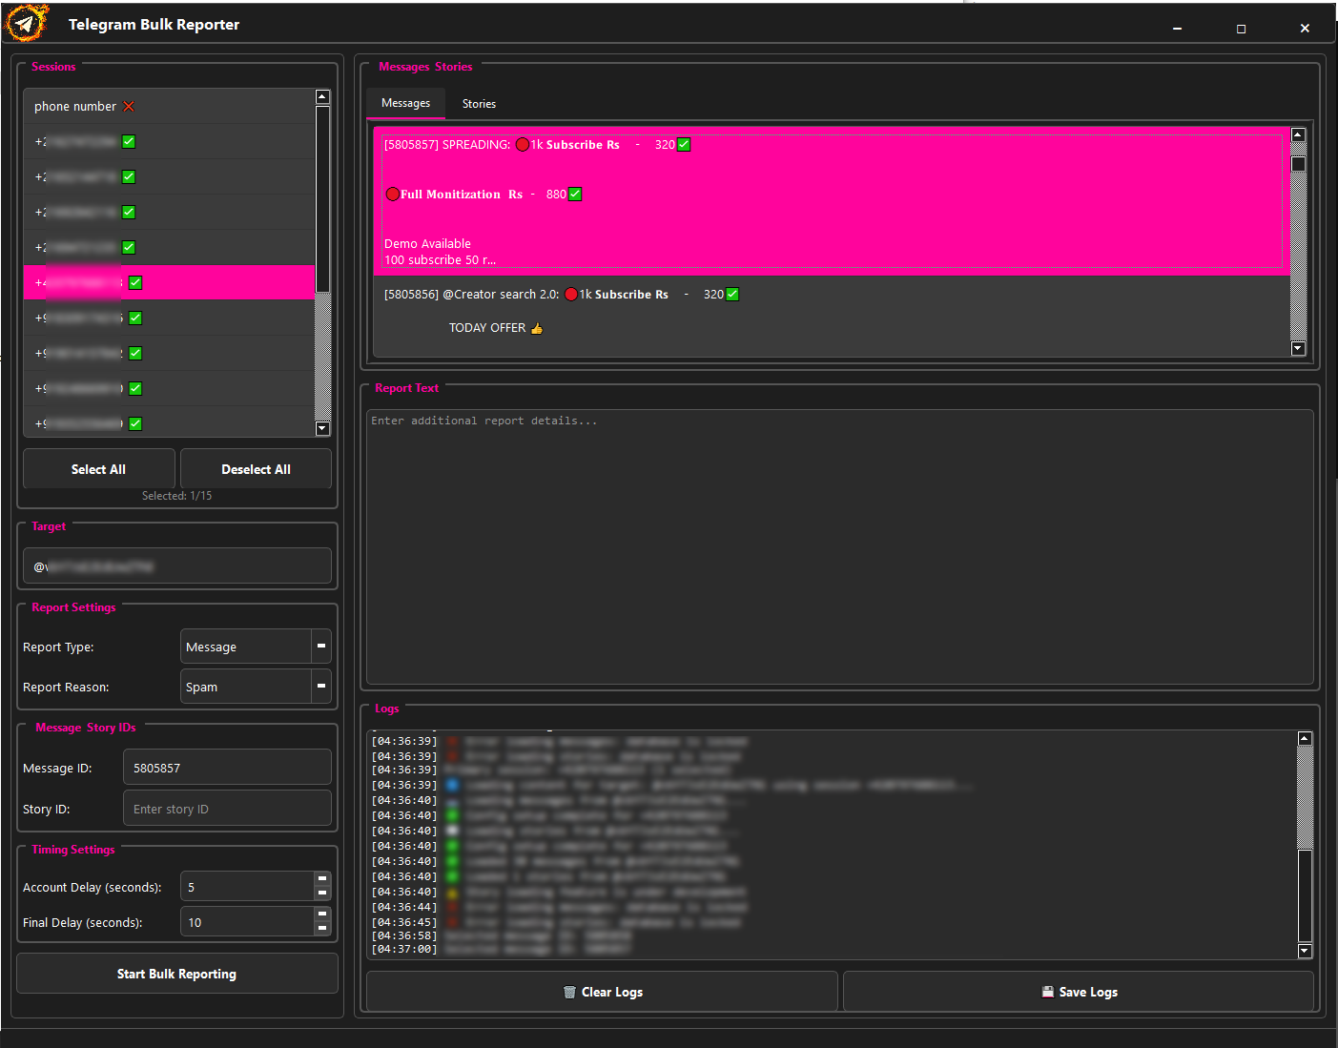Click the red X to clear phone sessions
This screenshot has width=1338, height=1048.
coord(129,106)
